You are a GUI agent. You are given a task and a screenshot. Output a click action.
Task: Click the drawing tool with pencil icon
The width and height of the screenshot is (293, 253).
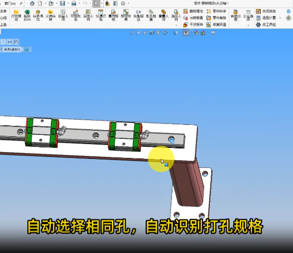75,15
